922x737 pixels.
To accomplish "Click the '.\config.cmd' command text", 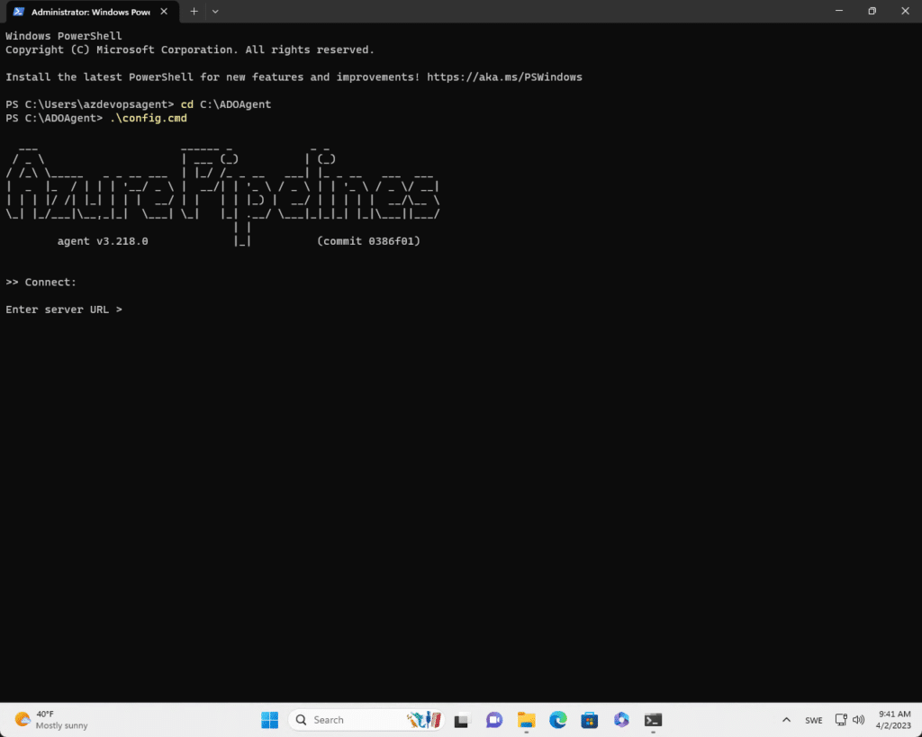I will click(149, 118).
